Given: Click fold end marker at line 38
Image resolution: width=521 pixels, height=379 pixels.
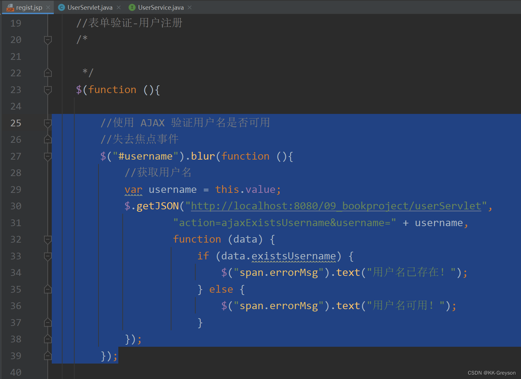Looking at the screenshot, I should [48, 339].
